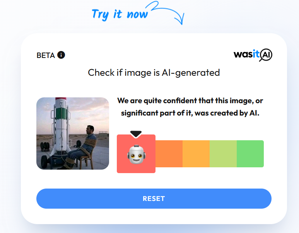Image resolution: width=299 pixels, height=233 pixels.
Task: Click the 'Try it now' handwritten text
Action: [120, 14]
